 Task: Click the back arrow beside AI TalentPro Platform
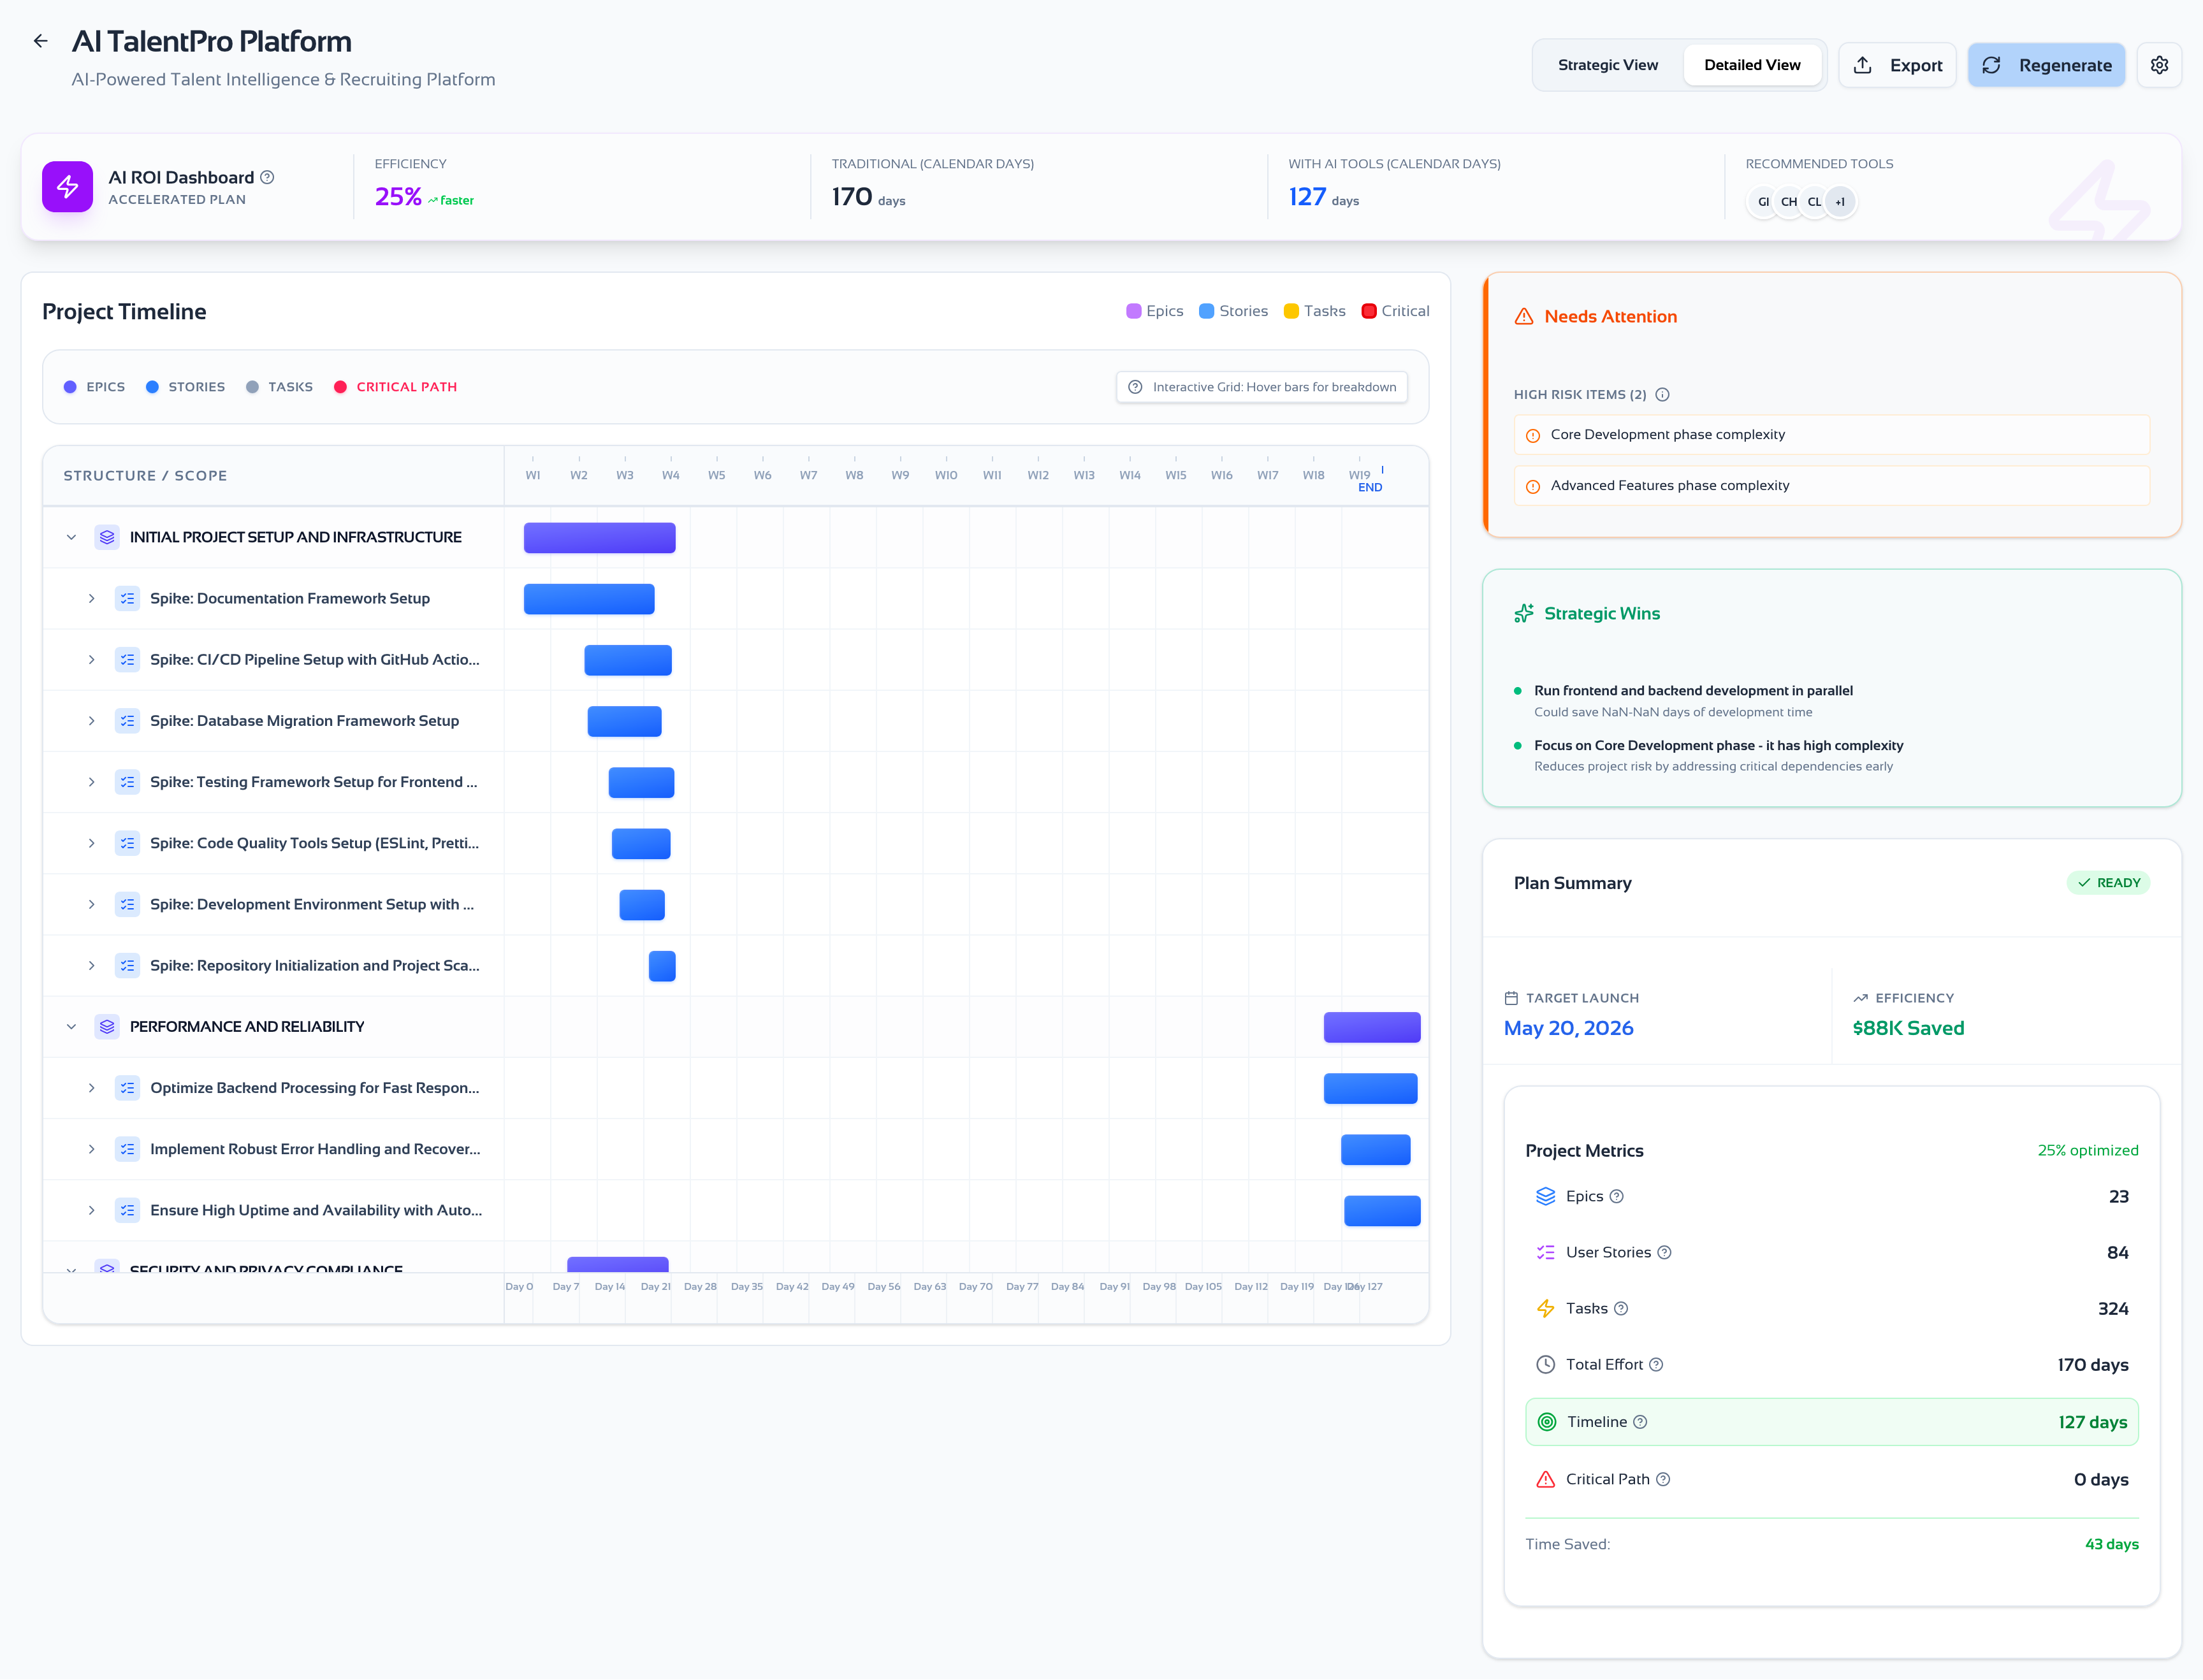(x=40, y=40)
